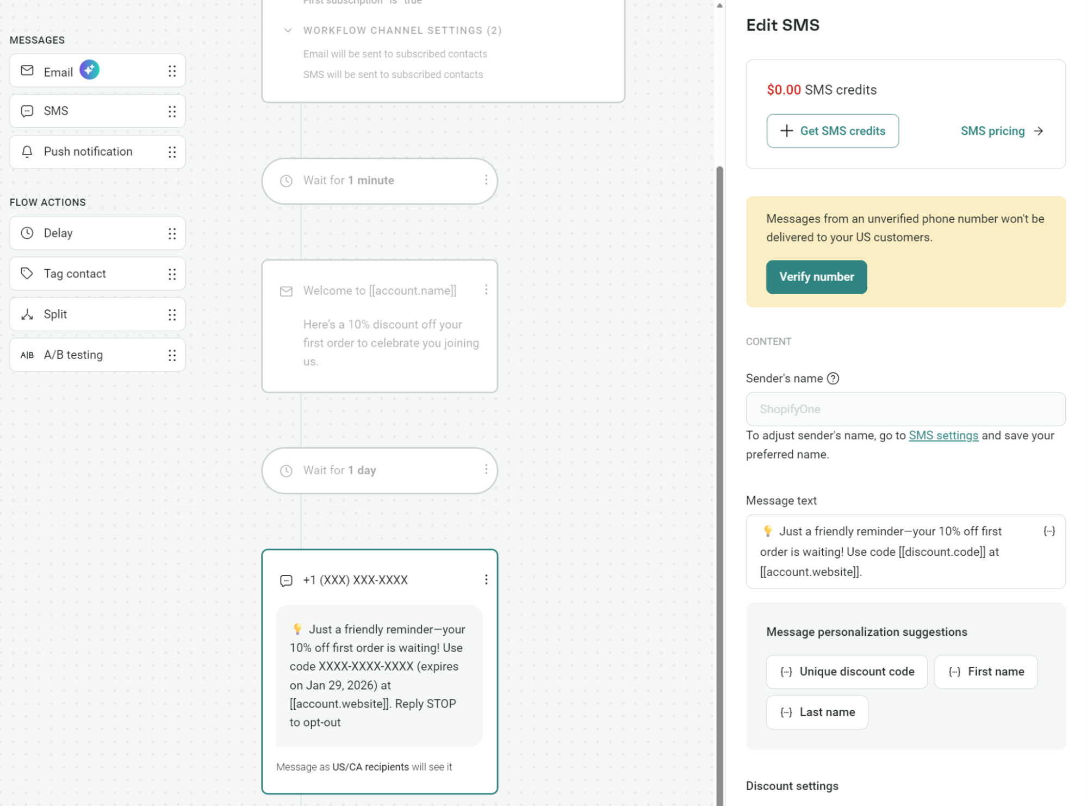
Task: Open options menu on Wait for 1 day block
Action: coord(486,470)
